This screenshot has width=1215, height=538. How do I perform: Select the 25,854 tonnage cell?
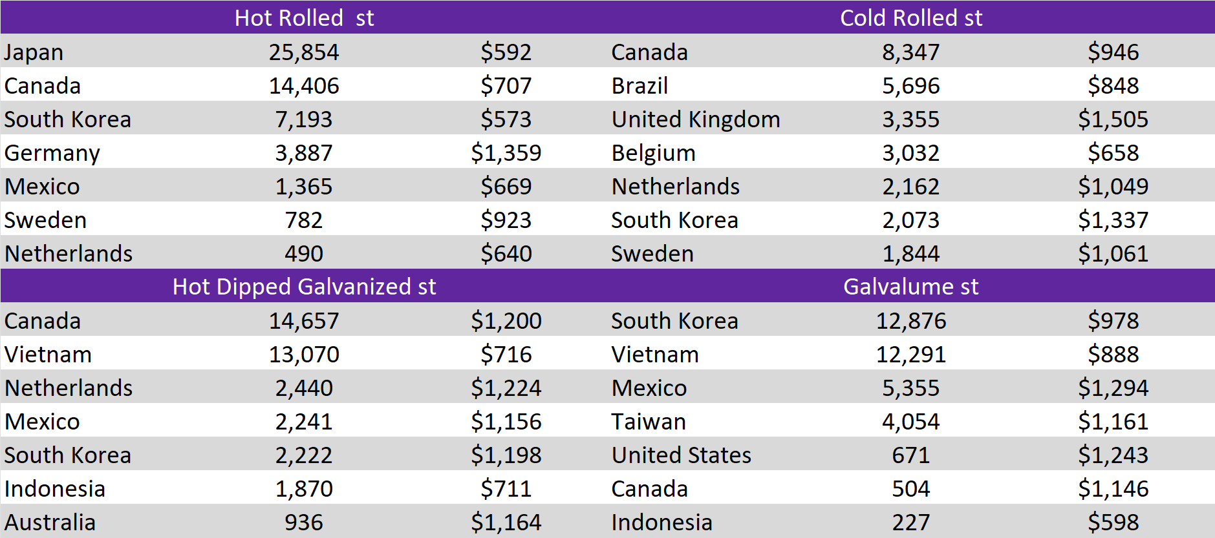(x=304, y=52)
